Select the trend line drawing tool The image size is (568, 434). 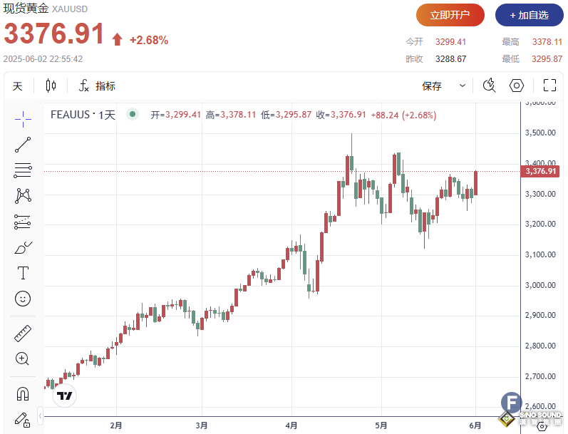tap(23, 144)
